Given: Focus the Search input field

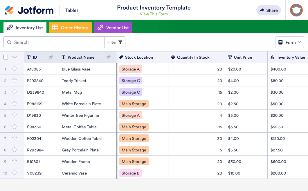Looking at the screenshot, I should pos(58,42).
